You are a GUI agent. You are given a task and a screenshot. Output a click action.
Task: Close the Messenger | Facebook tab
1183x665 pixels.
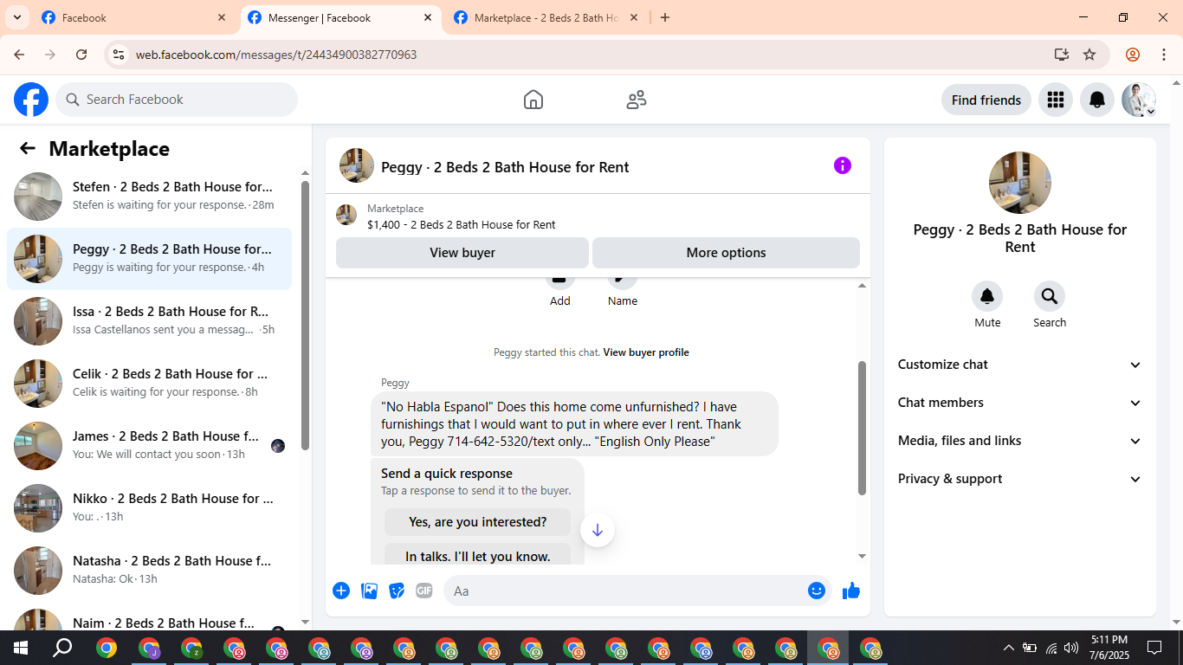pos(428,17)
